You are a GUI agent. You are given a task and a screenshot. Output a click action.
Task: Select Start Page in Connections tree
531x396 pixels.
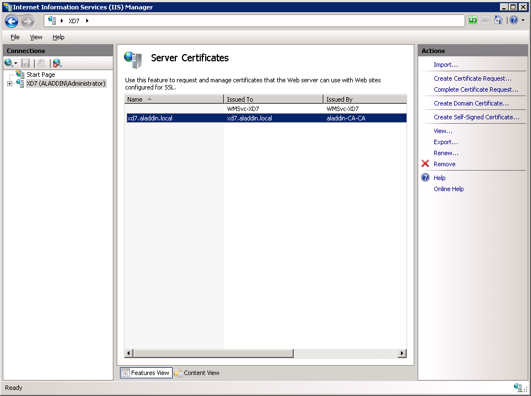point(40,75)
